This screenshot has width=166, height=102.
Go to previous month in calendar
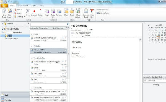point(149,25)
